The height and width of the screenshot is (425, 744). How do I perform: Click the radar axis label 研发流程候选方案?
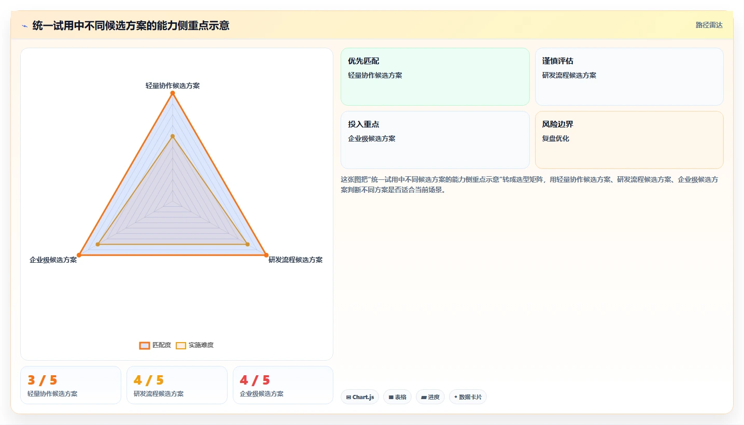pyautogui.click(x=296, y=260)
